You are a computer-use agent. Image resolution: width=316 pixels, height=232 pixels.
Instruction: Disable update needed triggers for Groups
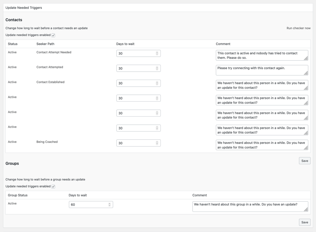tap(53, 186)
